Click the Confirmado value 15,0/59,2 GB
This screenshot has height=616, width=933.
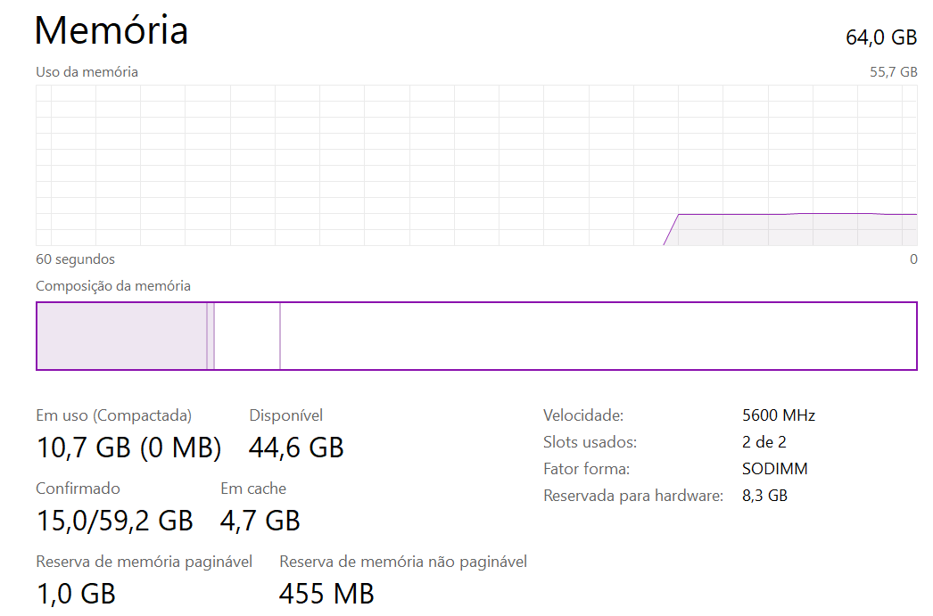pyautogui.click(x=115, y=521)
